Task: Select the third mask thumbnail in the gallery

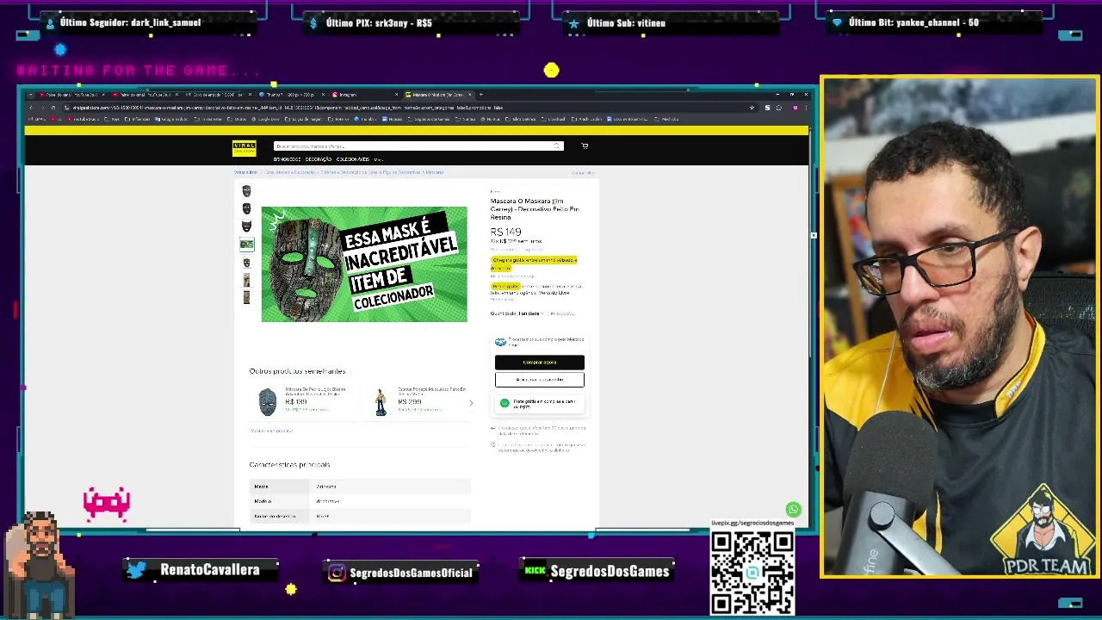Action: click(246, 226)
